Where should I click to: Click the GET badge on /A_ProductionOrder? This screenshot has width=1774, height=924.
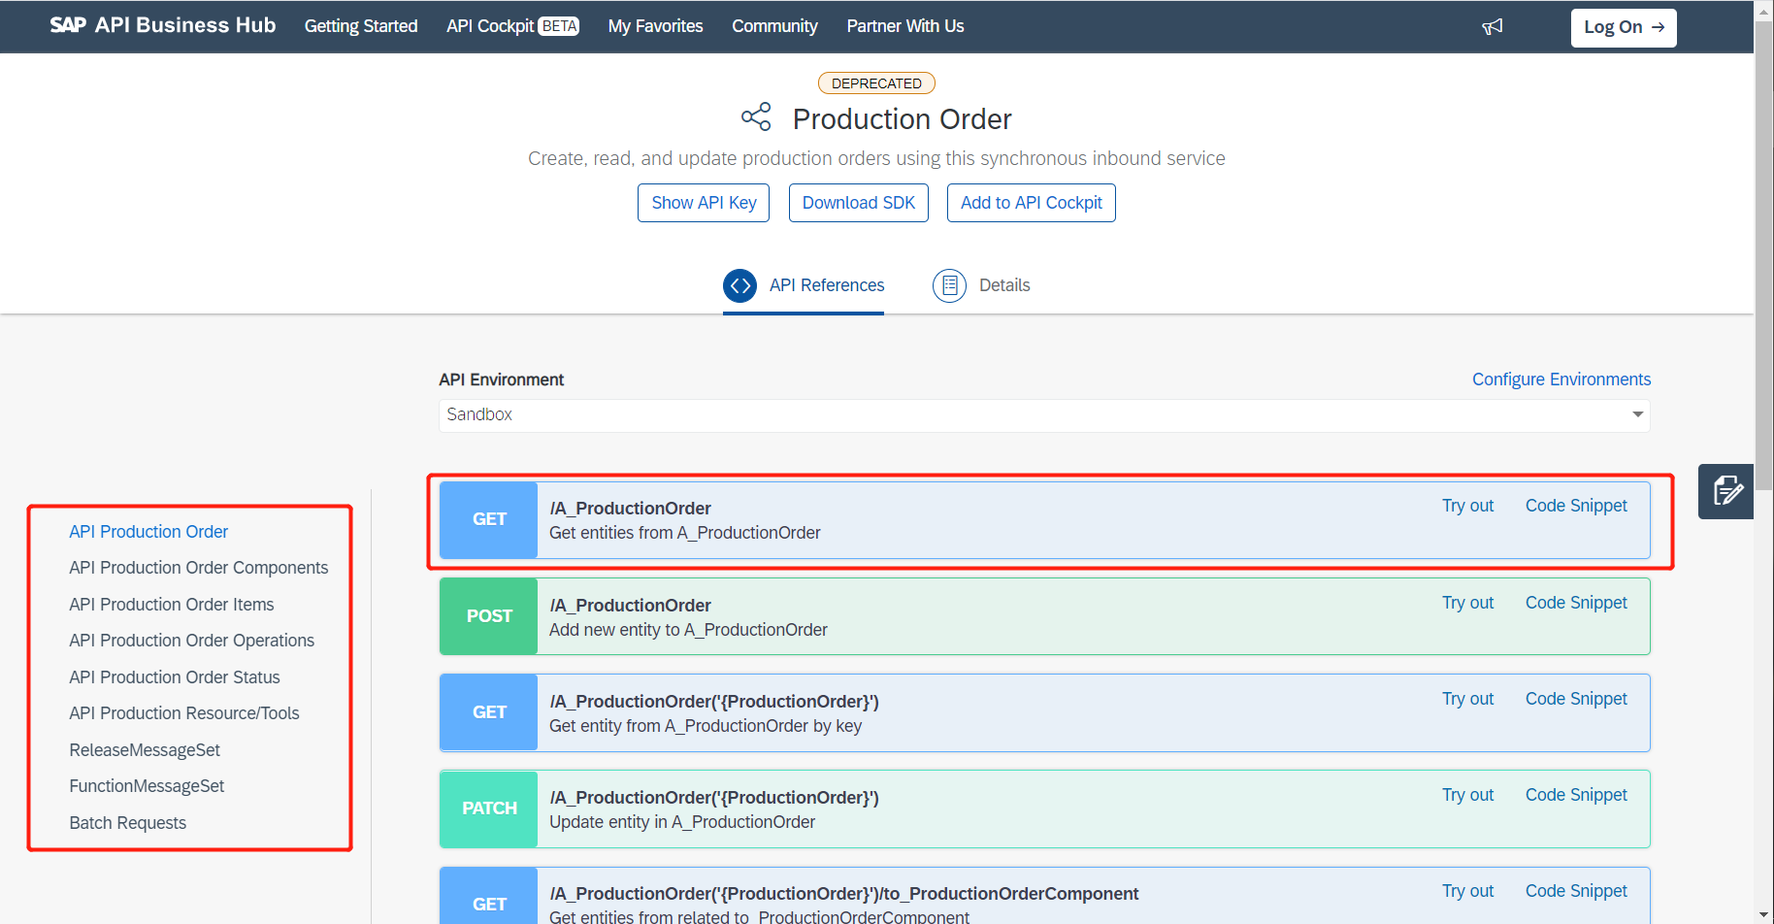click(488, 519)
